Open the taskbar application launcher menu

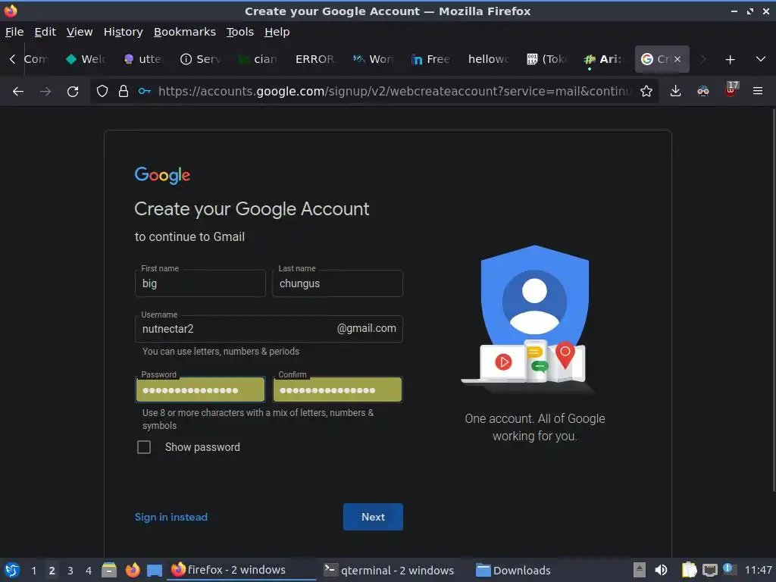coord(12,570)
